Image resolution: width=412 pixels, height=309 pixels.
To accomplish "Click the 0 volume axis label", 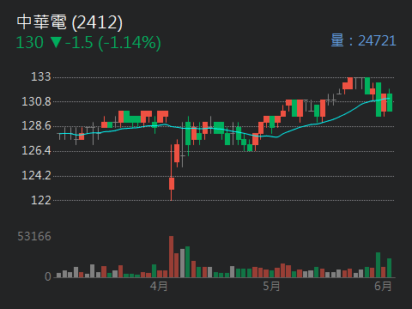I will point(48,276).
